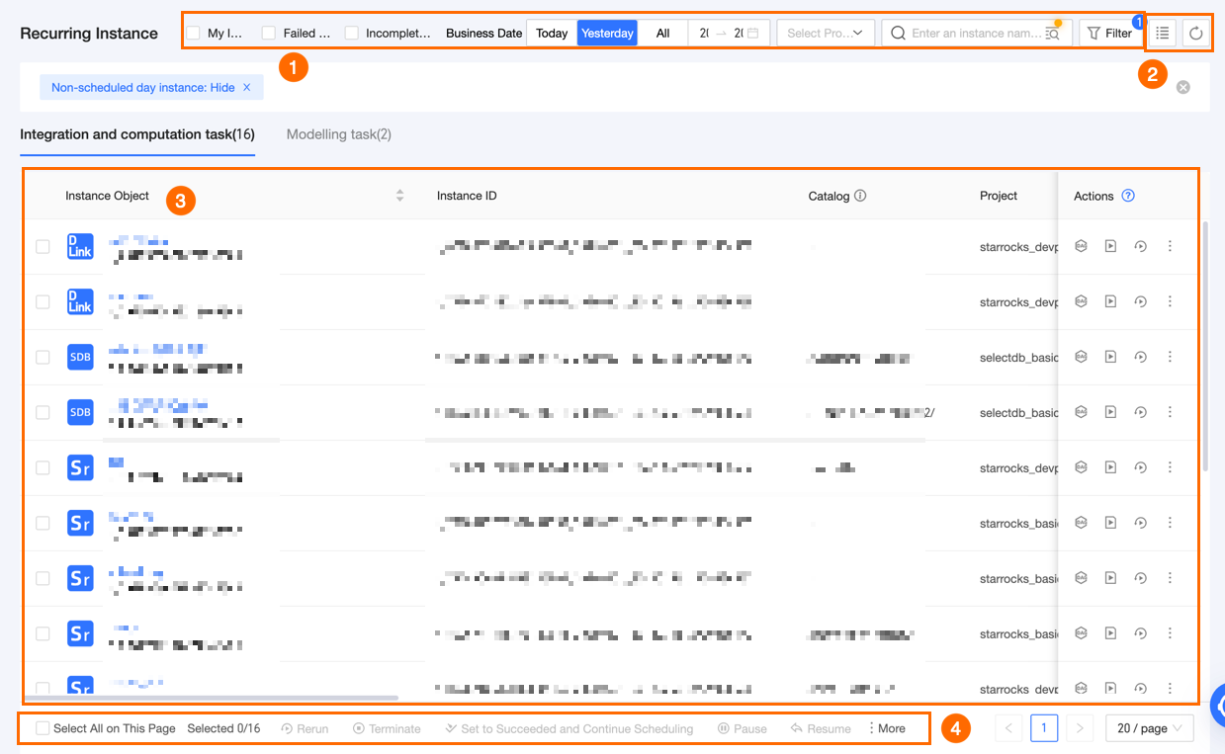
Task: Open the more-actions dots in third row
Action: tap(1170, 357)
